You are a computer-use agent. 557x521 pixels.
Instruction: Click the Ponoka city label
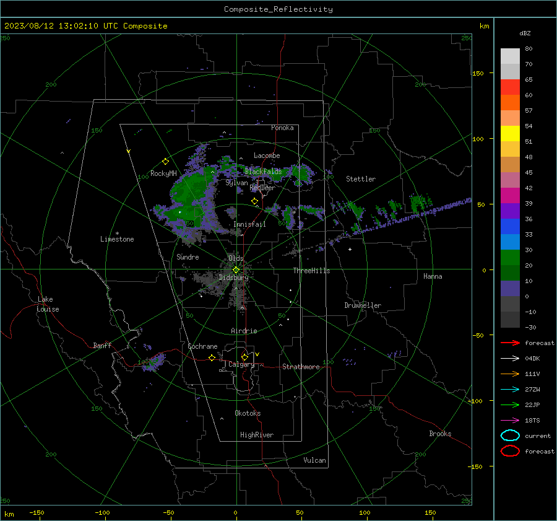coord(282,128)
